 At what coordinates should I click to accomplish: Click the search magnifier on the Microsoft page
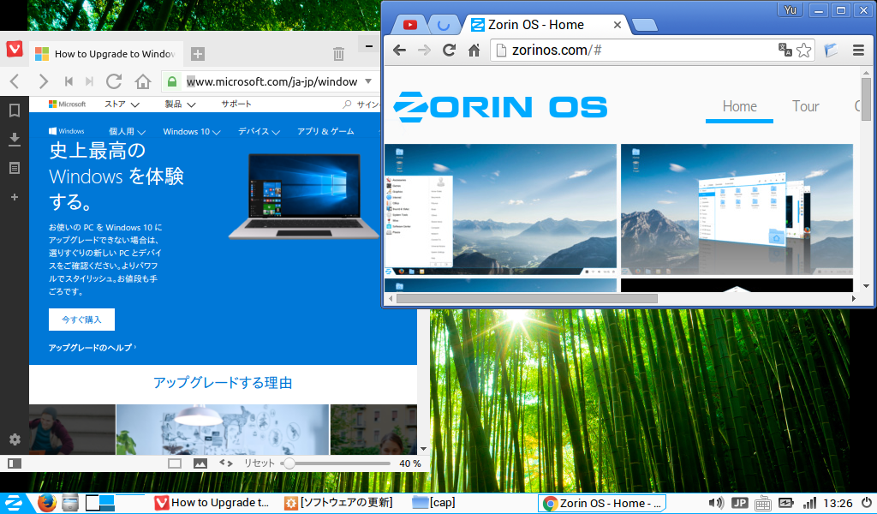pyautogui.click(x=347, y=104)
